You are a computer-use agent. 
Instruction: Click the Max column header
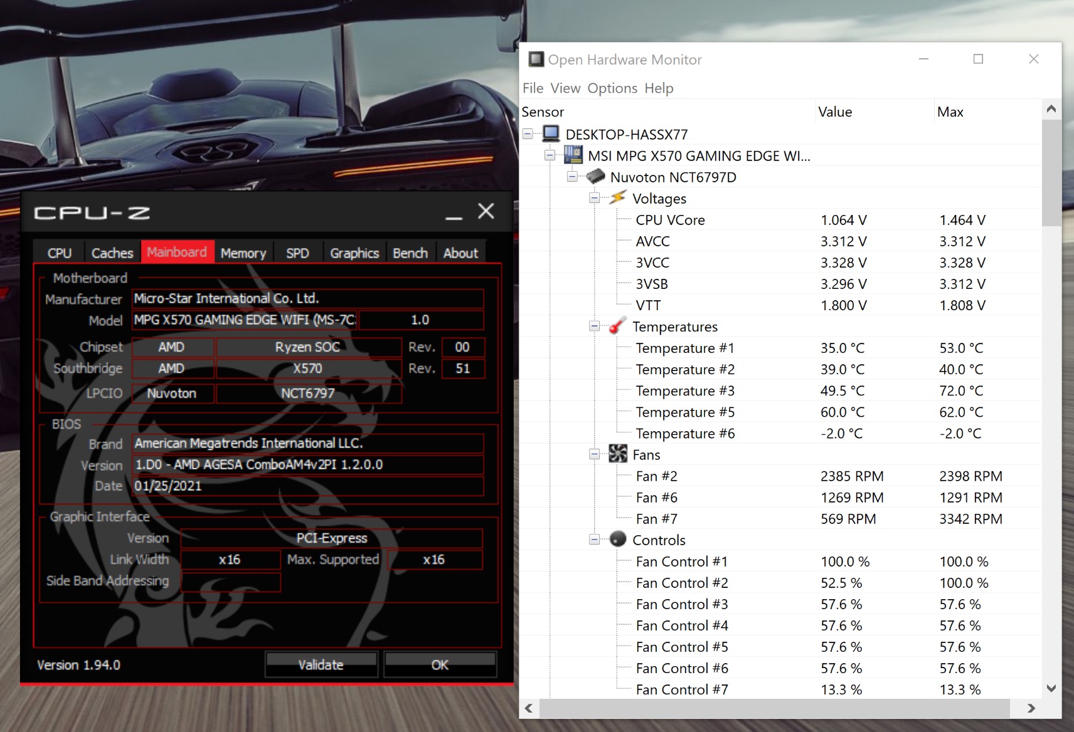tap(987, 112)
